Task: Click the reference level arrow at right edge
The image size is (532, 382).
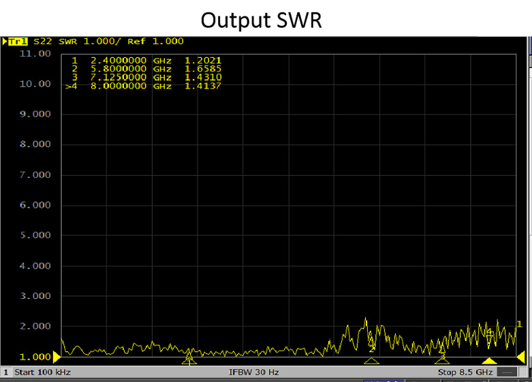Action: pos(522,356)
